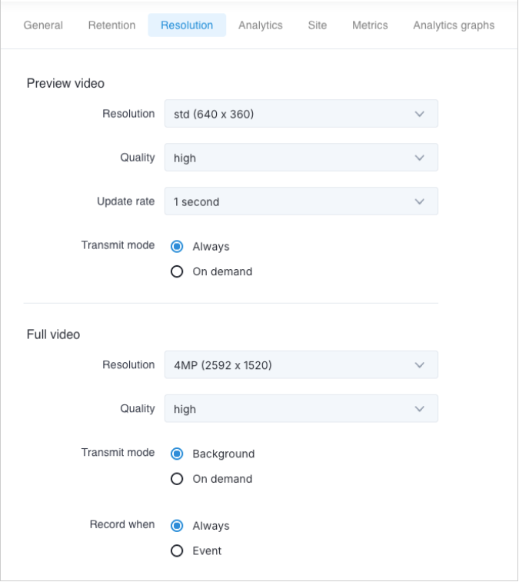
Task: Expand Full video Quality dropdown
Action: click(x=301, y=409)
